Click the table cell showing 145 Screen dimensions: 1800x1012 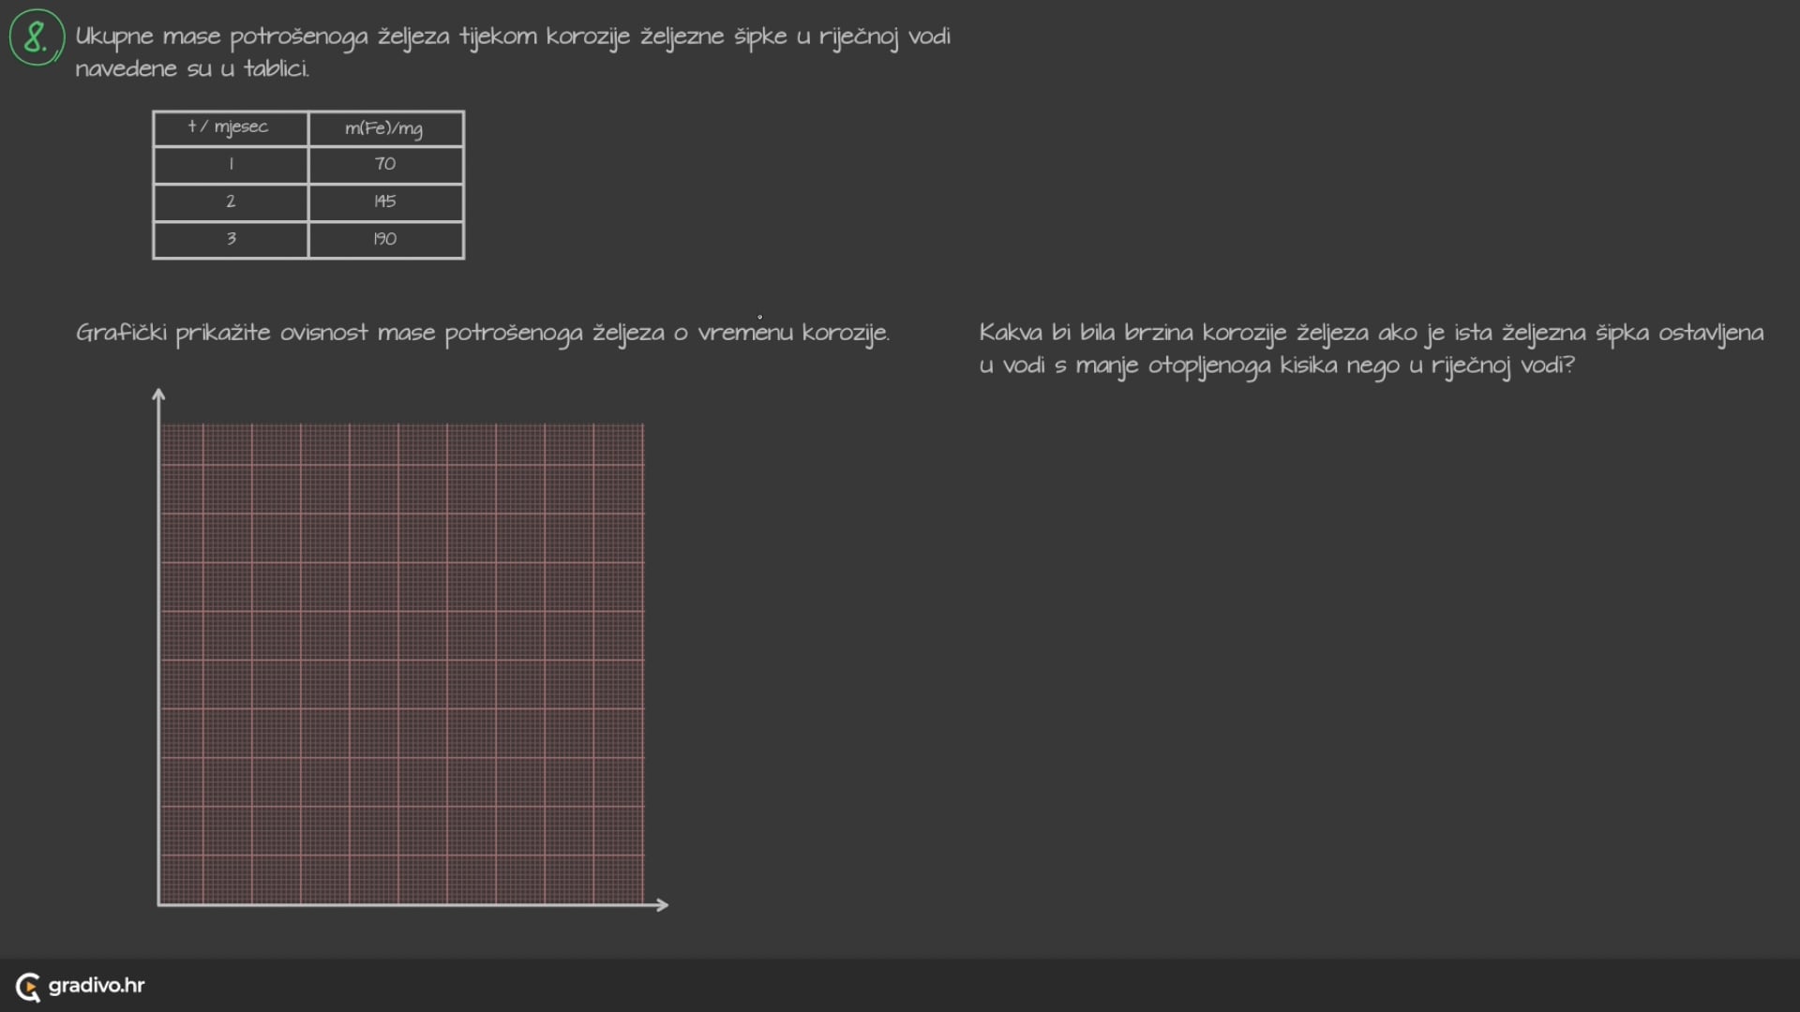[385, 201]
